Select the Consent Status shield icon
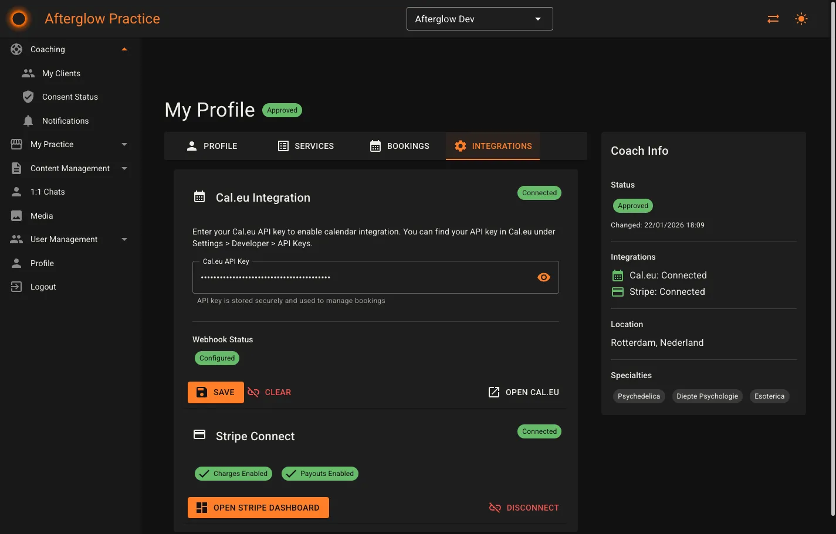The image size is (836, 534). [x=28, y=97]
